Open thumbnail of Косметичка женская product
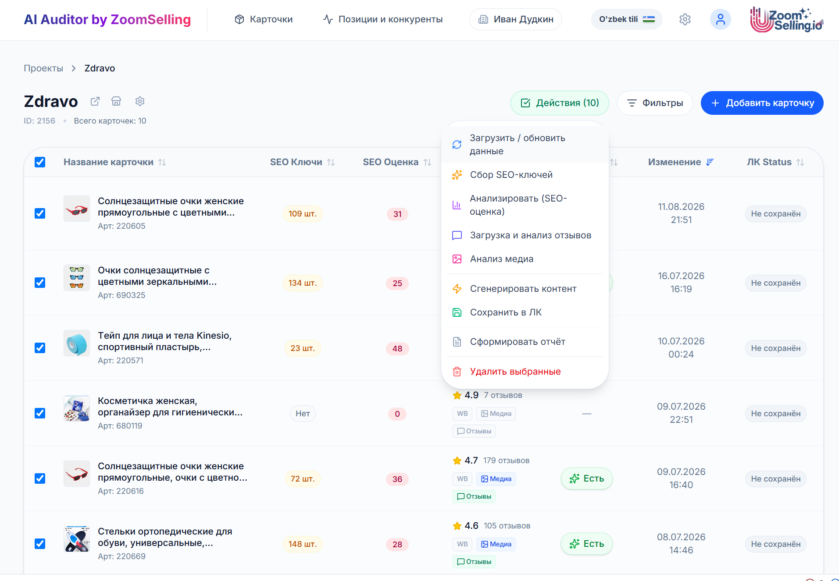 [x=77, y=408]
